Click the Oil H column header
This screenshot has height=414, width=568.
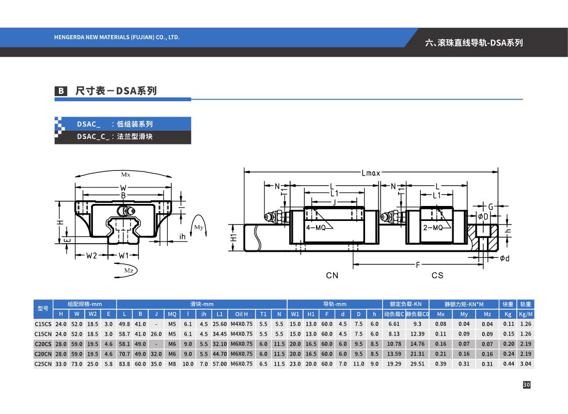tap(242, 314)
